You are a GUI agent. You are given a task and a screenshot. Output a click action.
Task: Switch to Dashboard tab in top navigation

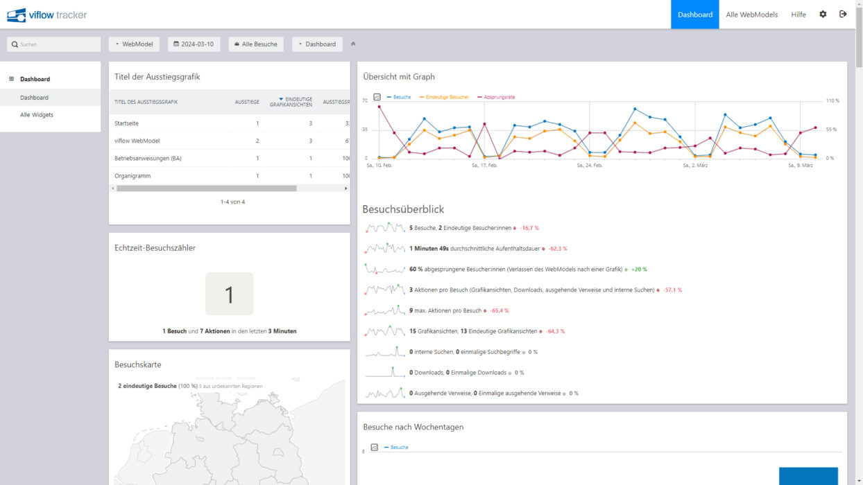click(695, 15)
